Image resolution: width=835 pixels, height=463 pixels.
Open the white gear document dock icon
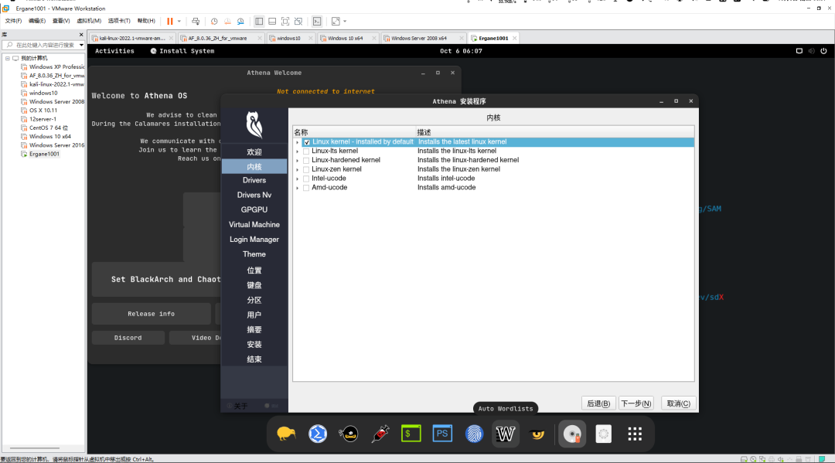point(603,434)
